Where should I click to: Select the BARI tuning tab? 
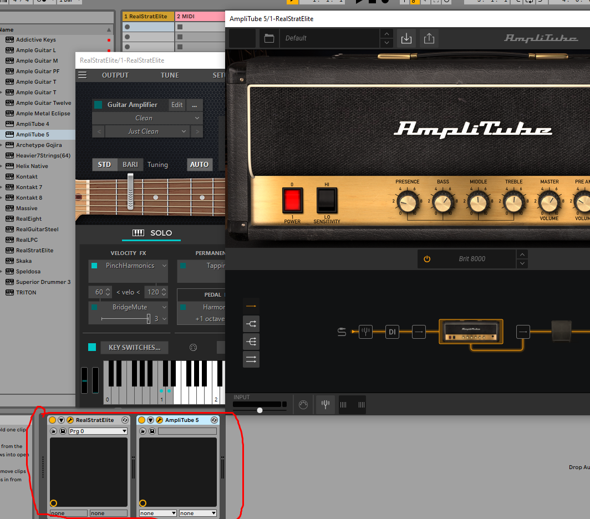[130, 165]
